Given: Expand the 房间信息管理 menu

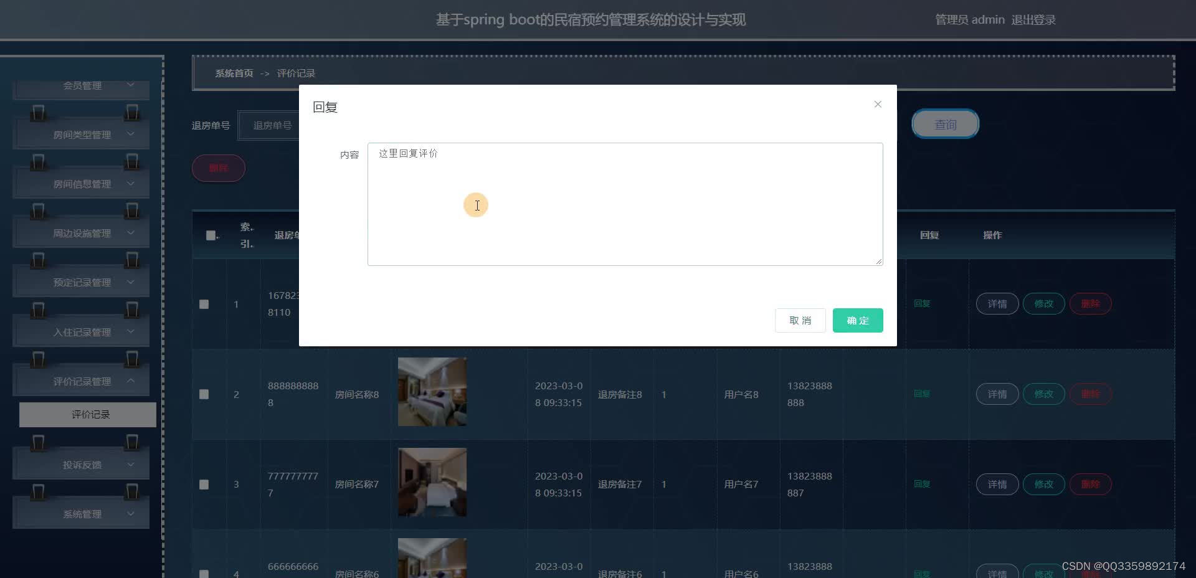Looking at the screenshot, I should click(81, 184).
